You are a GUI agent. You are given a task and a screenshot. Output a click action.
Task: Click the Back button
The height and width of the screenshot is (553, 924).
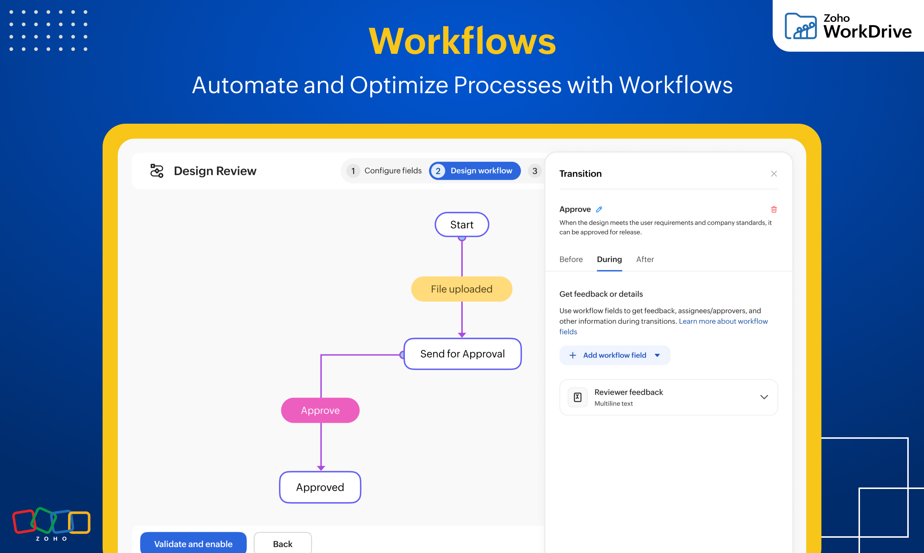click(x=282, y=544)
